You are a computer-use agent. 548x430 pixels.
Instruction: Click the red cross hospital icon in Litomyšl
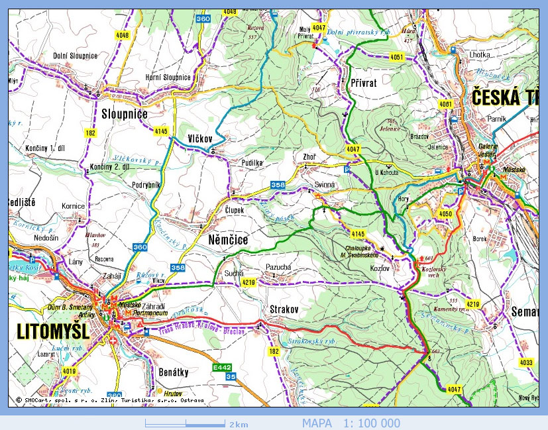(x=113, y=341)
